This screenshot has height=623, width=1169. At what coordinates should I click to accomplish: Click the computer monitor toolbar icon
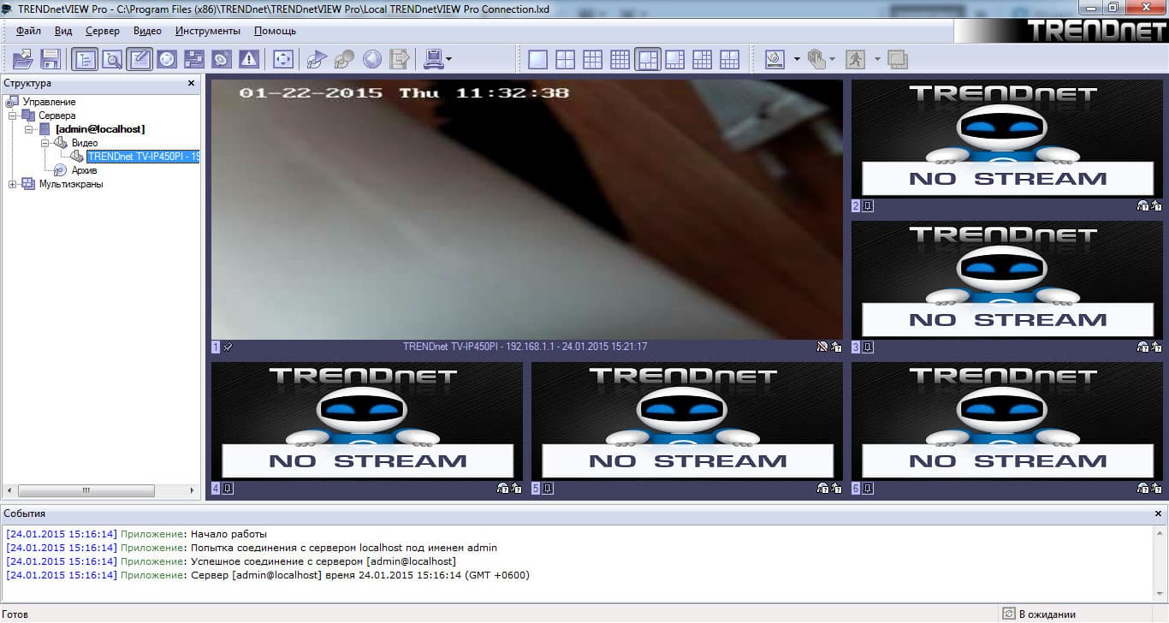coord(434,59)
